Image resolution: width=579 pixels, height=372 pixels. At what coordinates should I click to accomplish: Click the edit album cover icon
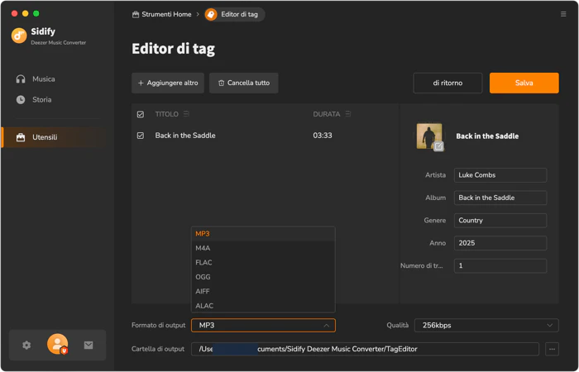(x=438, y=146)
